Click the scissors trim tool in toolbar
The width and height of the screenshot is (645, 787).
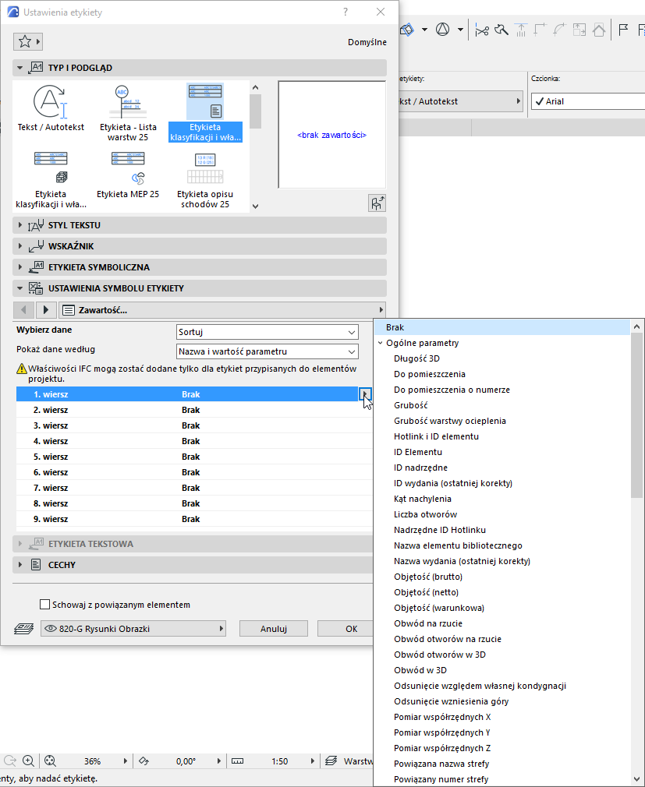pos(482,30)
